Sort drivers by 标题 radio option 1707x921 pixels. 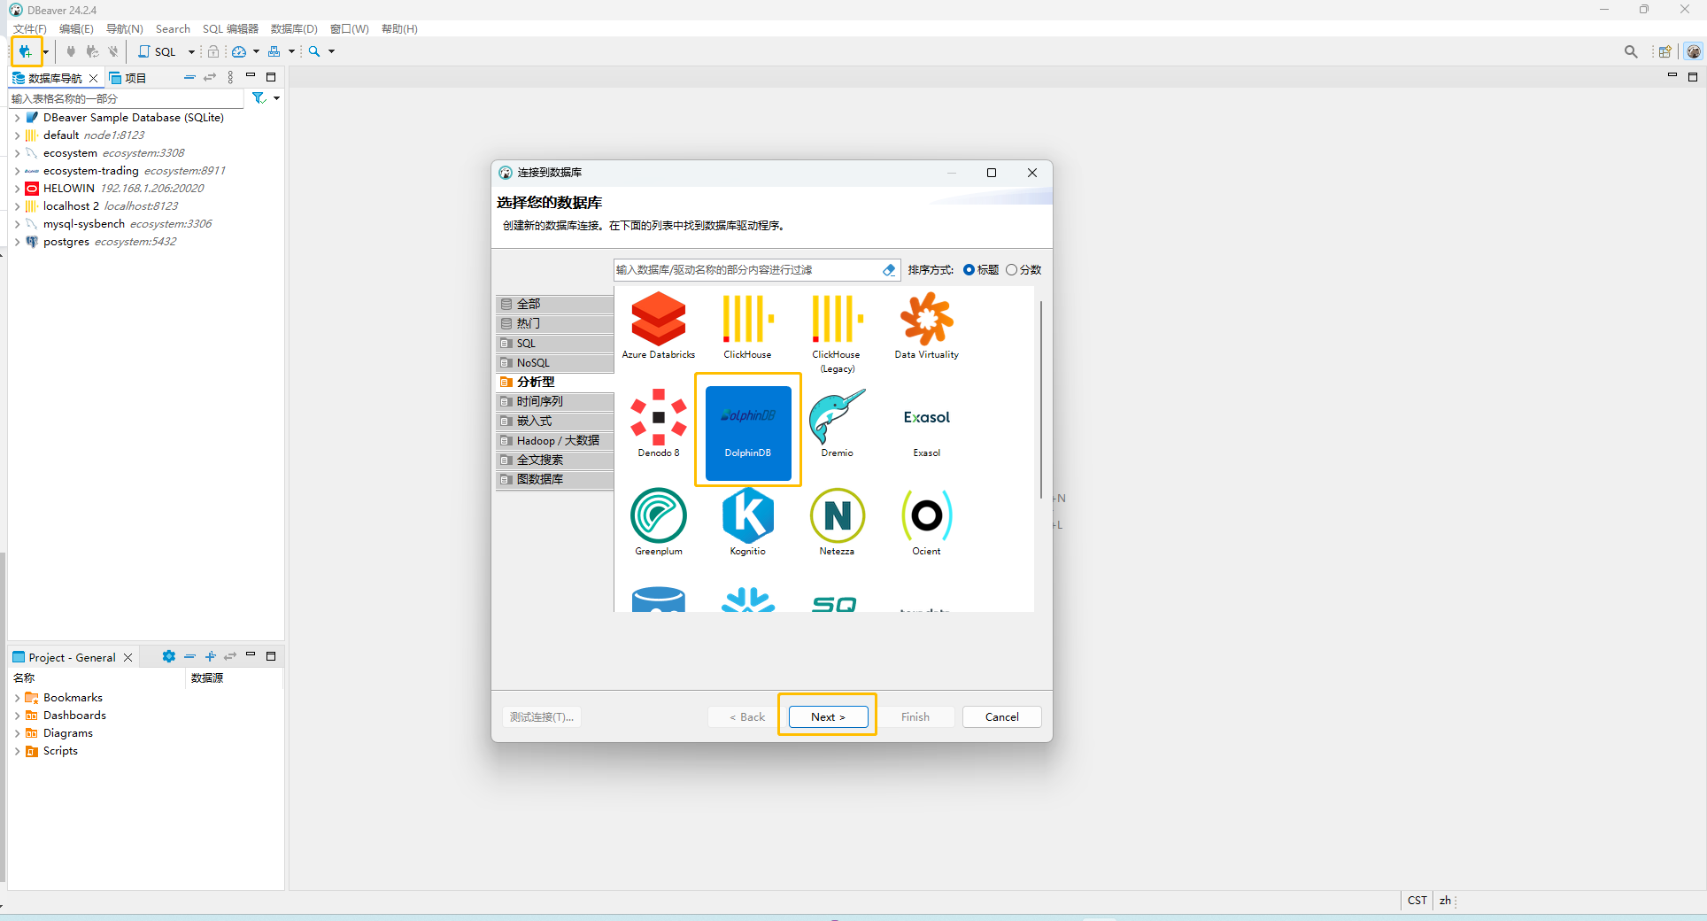pyautogui.click(x=969, y=270)
